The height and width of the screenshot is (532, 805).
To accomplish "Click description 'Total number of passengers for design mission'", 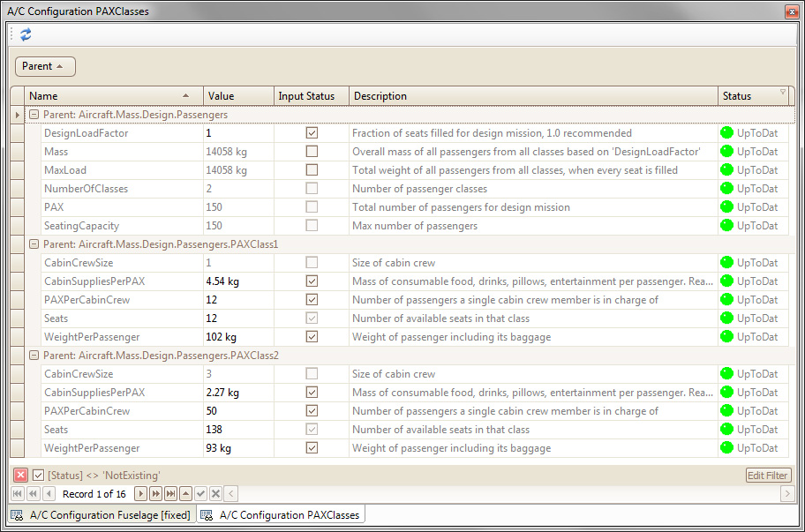I will point(461,207).
